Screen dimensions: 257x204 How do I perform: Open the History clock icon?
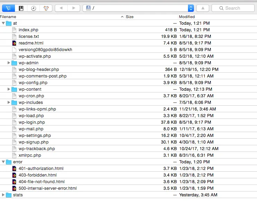coord(33,8)
